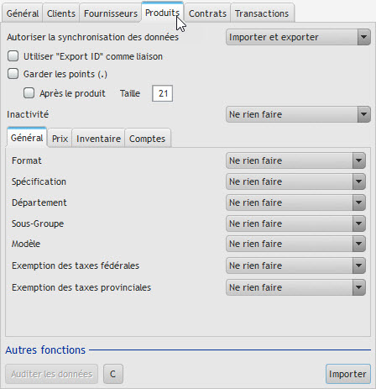Switch to the Inventaire sub-tab
This screenshot has height=389, width=376.
click(x=98, y=139)
